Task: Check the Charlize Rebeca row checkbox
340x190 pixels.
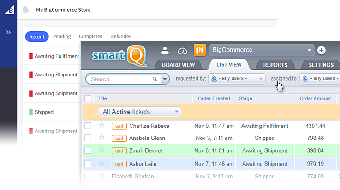Action: tap(88, 126)
